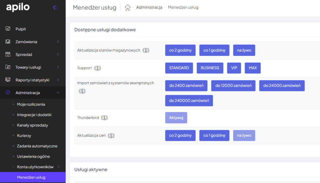Screen dimensions: 320x183
Task: Click the pricing icon beside Thunderbird
Action: [105, 118]
